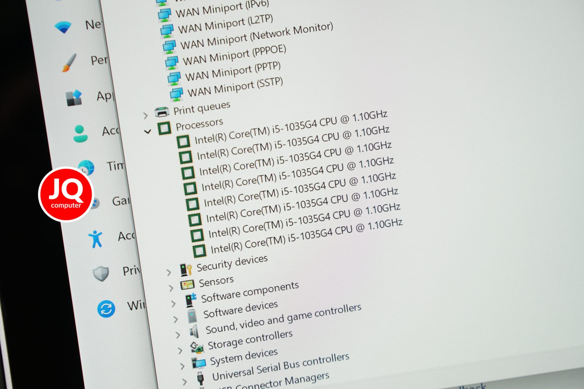Click the Print queues printer icon
The image size is (584, 389).
coord(162,112)
